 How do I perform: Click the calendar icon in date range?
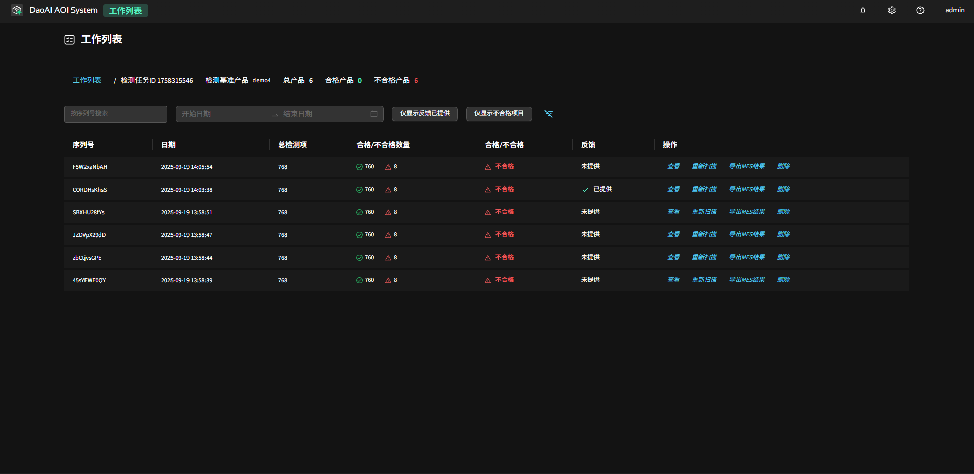click(x=374, y=114)
